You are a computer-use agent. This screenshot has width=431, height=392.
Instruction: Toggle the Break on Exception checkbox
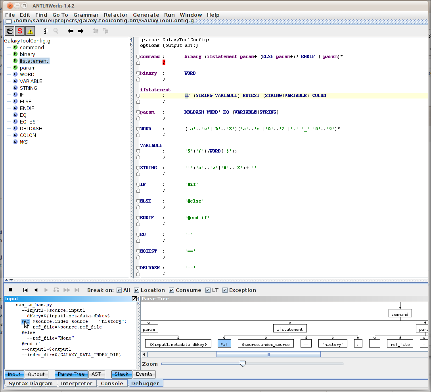(x=225, y=290)
